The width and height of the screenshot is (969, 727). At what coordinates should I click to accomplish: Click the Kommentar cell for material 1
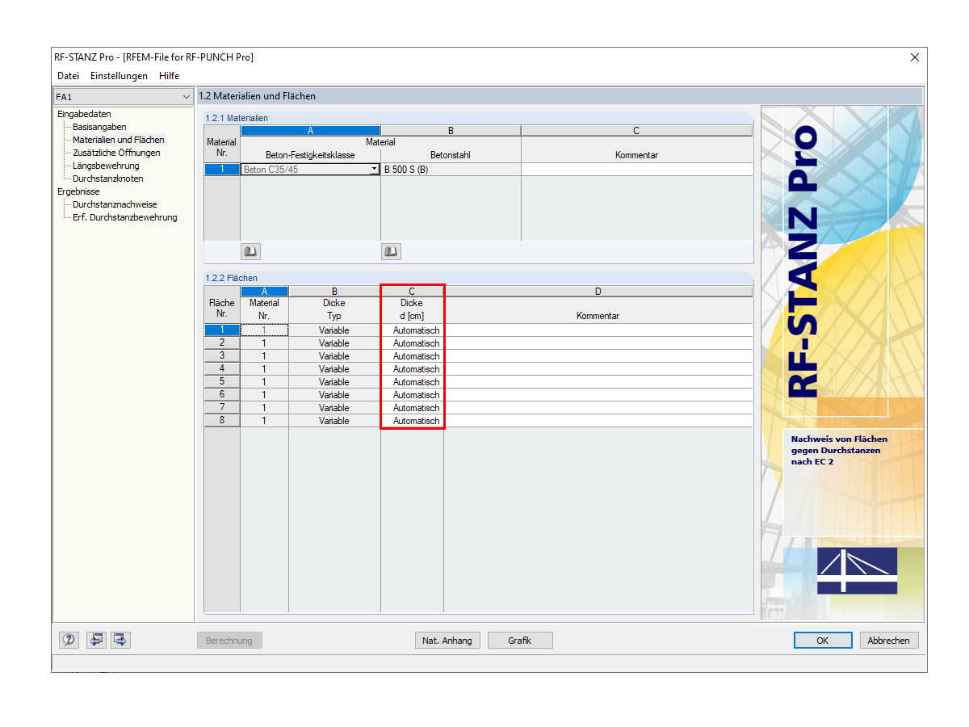tap(636, 170)
